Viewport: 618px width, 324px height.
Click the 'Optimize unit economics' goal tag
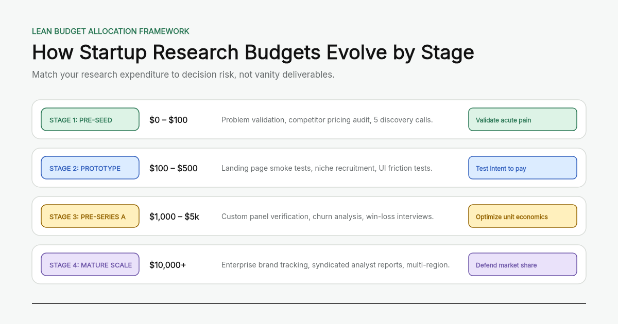pyautogui.click(x=523, y=216)
